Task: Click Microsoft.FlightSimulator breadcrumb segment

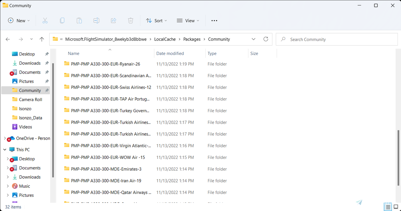Action: point(106,39)
